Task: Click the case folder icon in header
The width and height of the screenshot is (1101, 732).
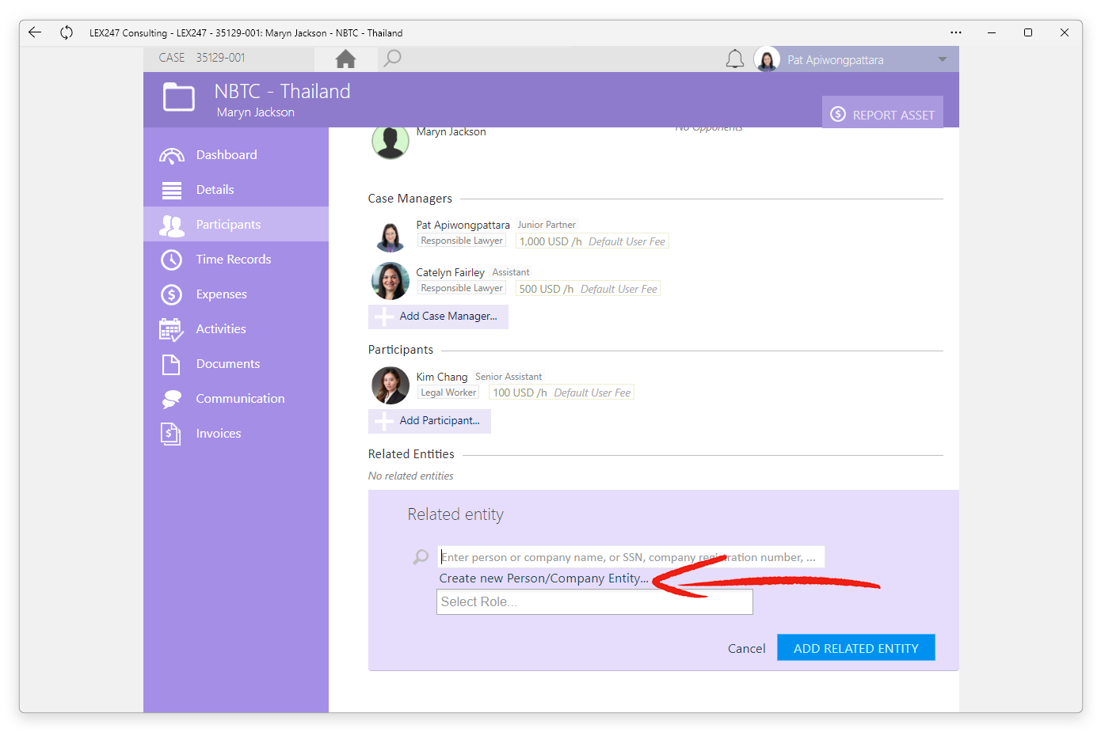Action: 179,97
